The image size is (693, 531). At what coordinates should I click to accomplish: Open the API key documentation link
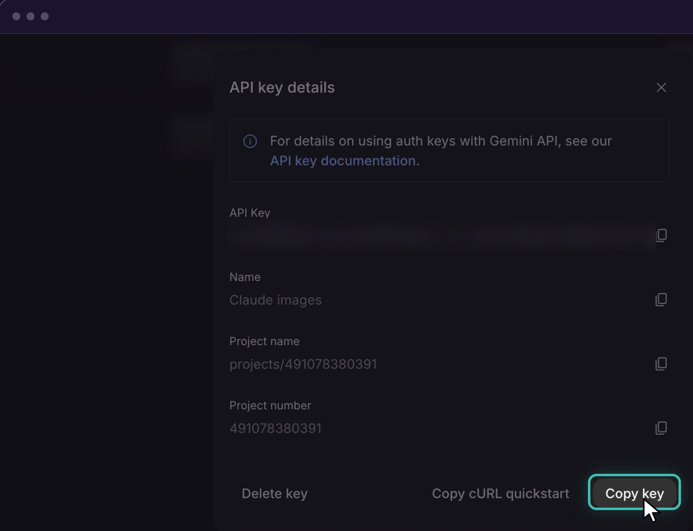(343, 161)
